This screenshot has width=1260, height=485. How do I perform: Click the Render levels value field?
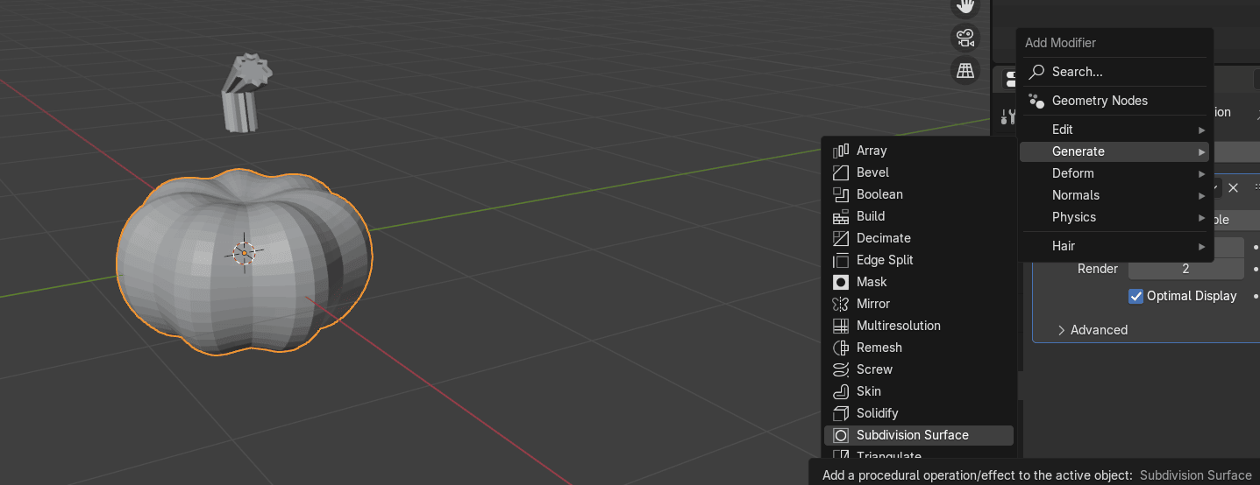pos(1185,269)
